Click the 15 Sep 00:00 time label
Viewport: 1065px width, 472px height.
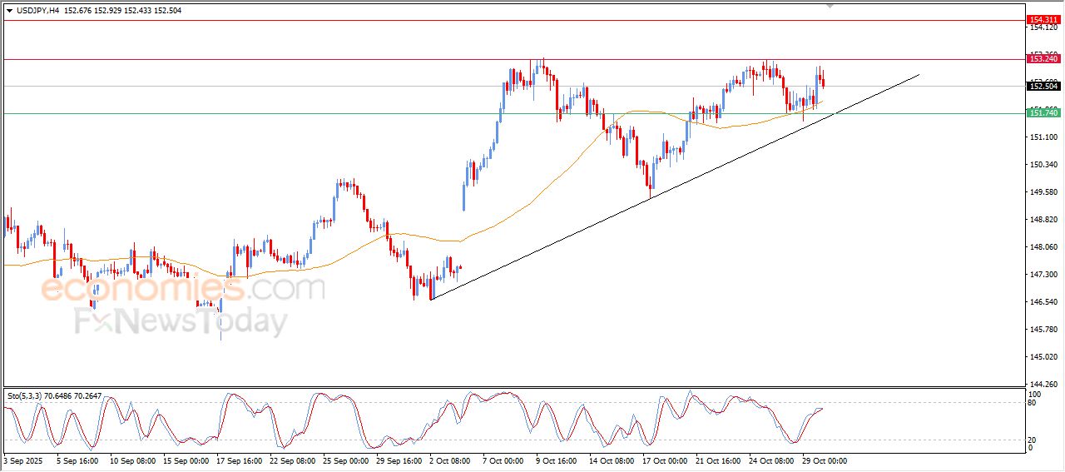pyautogui.click(x=185, y=460)
